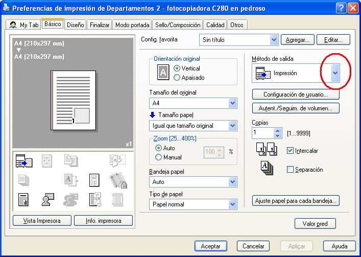Click the greyed page margins arrows icon
361x257 pixels.
[47, 161]
